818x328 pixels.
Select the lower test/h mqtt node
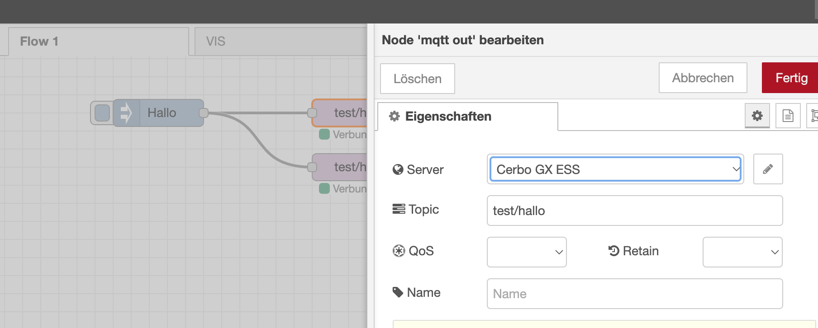pos(339,167)
